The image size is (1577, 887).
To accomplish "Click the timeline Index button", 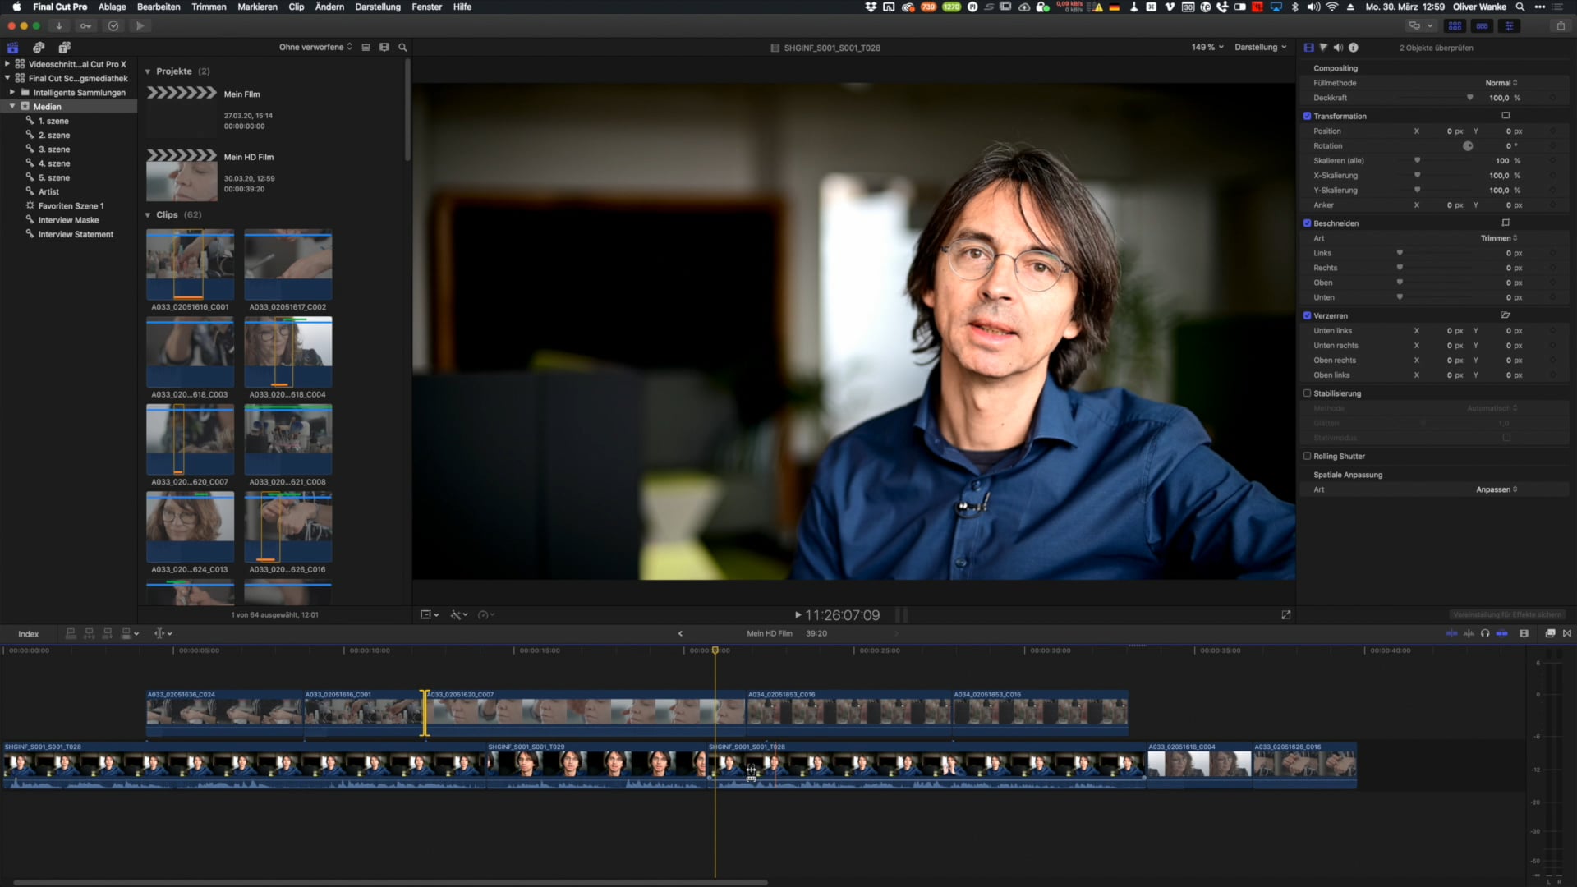I will pos(29,634).
